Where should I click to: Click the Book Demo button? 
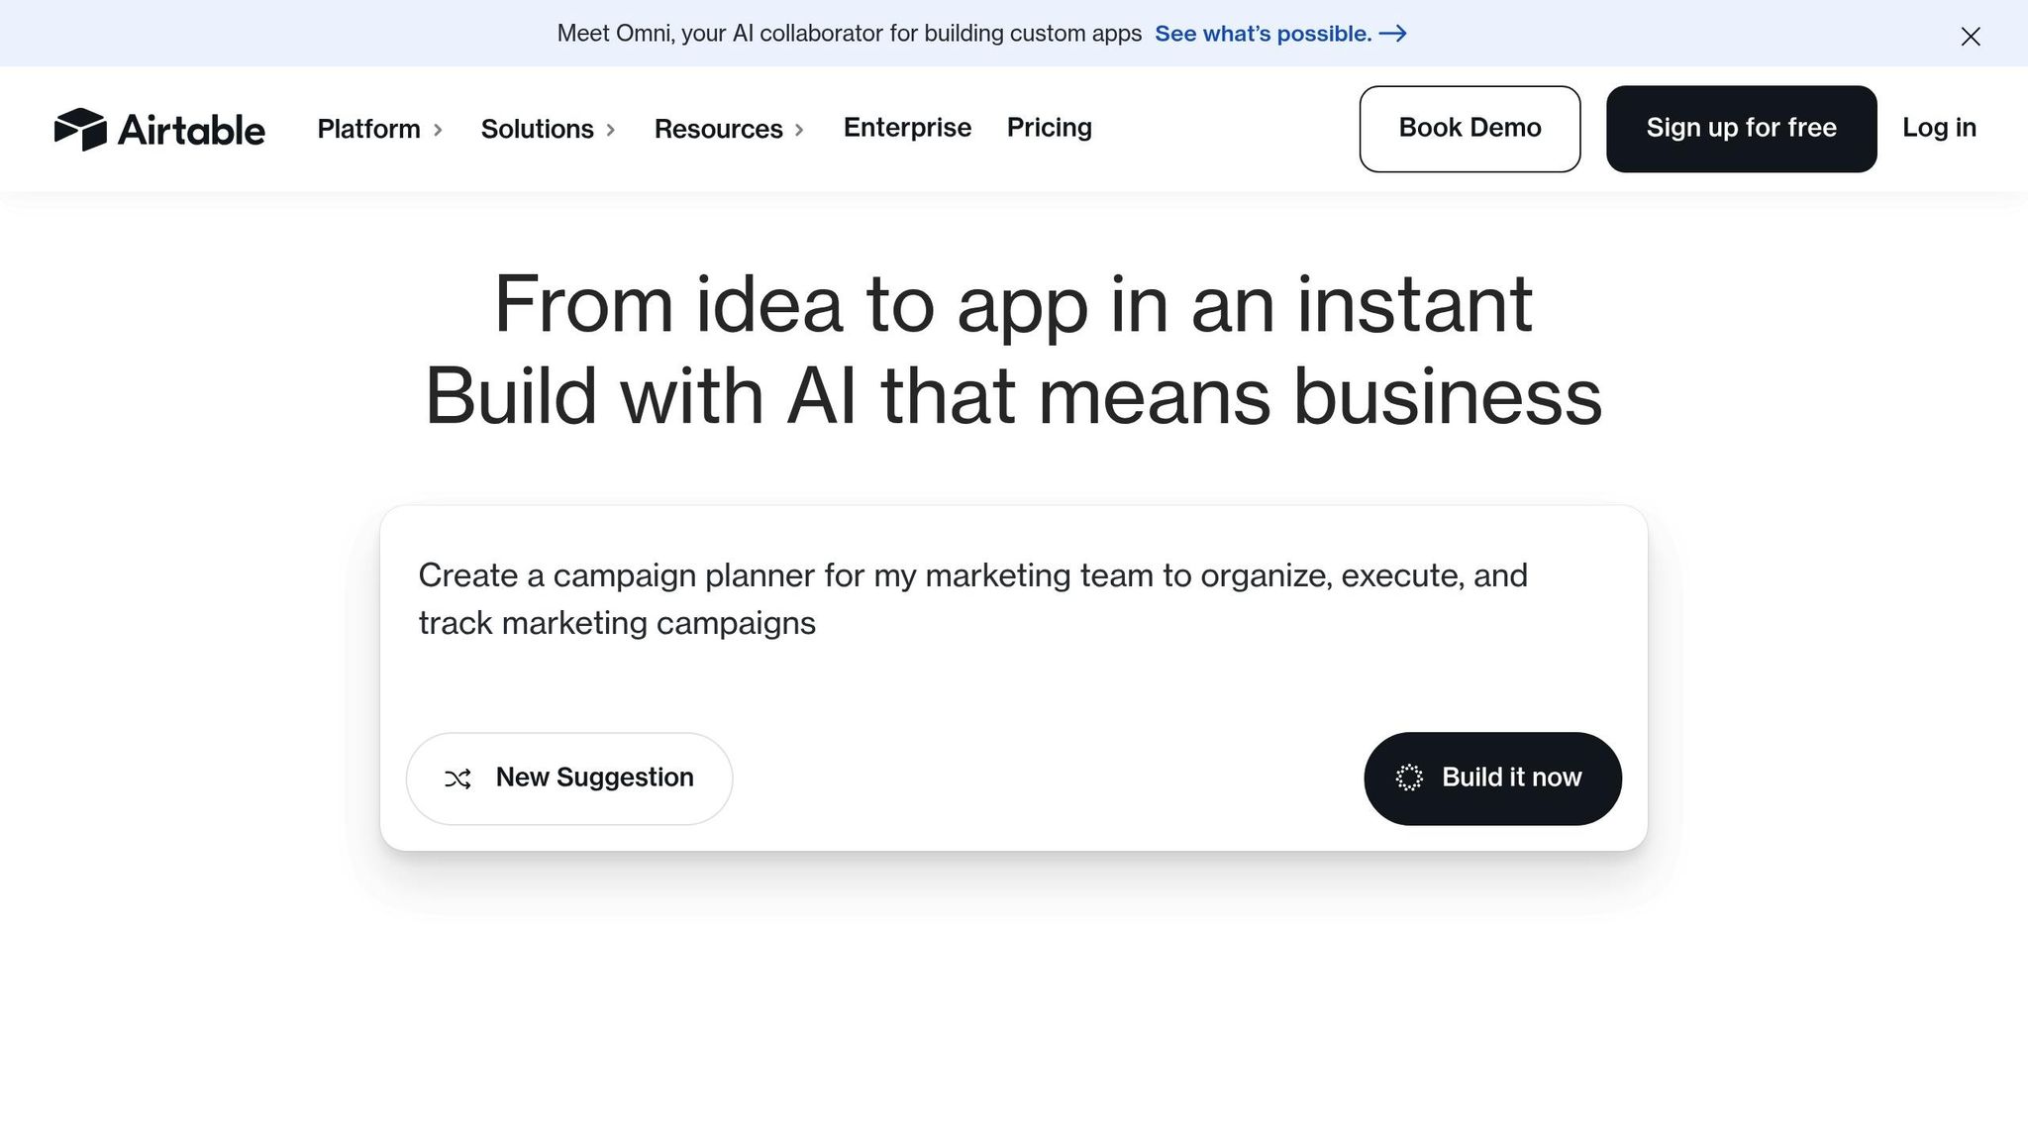[1470, 129]
